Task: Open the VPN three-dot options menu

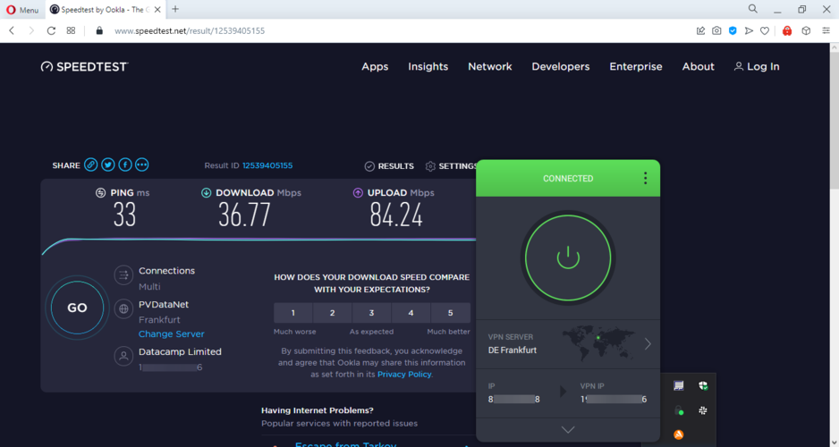Action: pyautogui.click(x=645, y=179)
